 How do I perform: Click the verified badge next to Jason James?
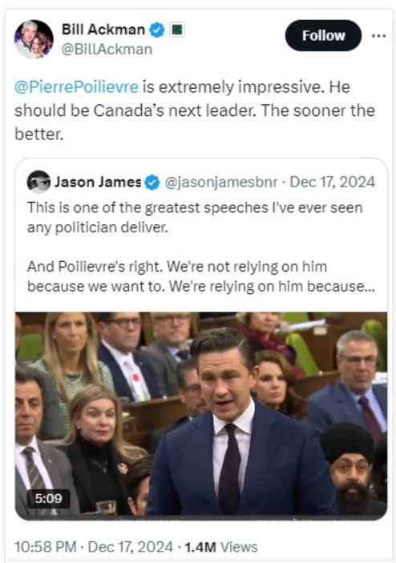coord(152,183)
